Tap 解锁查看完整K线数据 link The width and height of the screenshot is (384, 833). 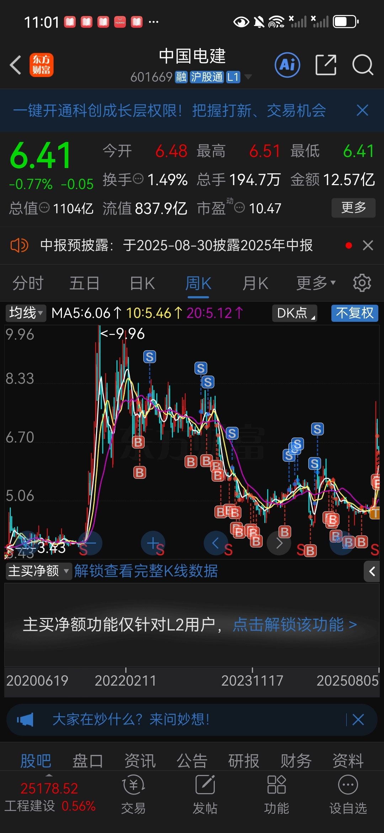(x=146, y=571)
